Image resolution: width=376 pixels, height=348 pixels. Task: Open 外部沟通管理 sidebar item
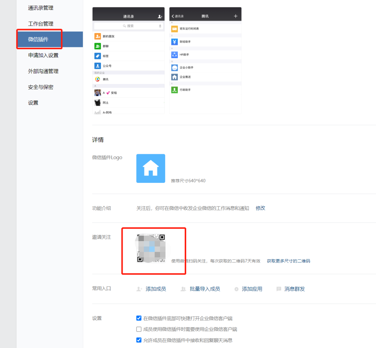pos(43,71)
